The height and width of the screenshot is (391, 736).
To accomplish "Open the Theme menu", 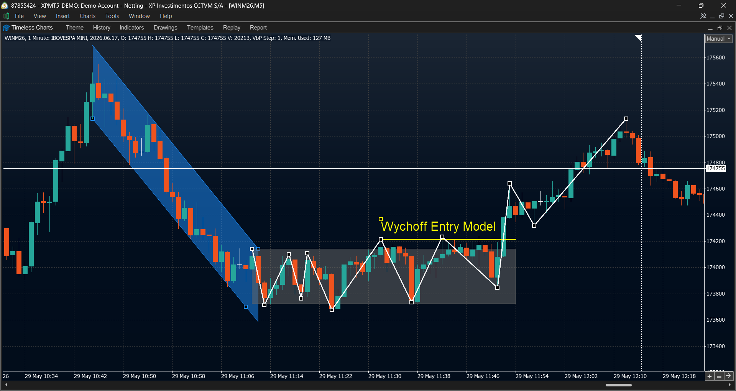I will 75,28.
